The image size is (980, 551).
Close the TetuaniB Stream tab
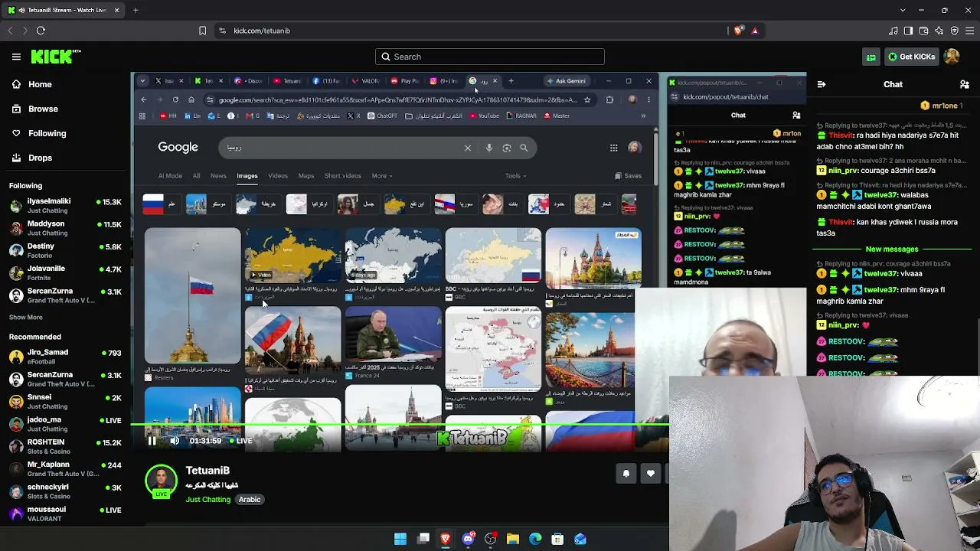pos(117,10)
